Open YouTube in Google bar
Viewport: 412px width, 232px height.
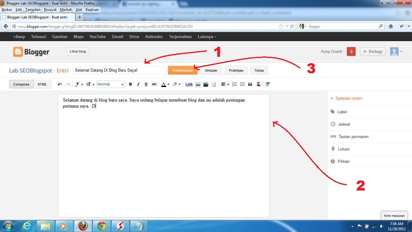(x=97, y=37)
